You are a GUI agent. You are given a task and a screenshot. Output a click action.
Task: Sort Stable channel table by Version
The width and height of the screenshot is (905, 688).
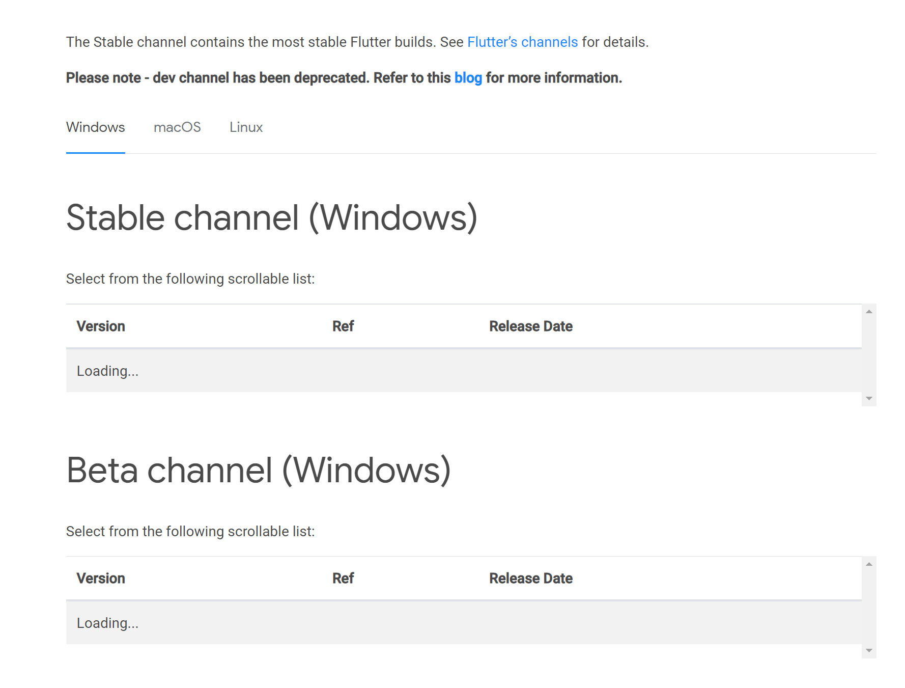pyautogui.click(x=101, y=326)
